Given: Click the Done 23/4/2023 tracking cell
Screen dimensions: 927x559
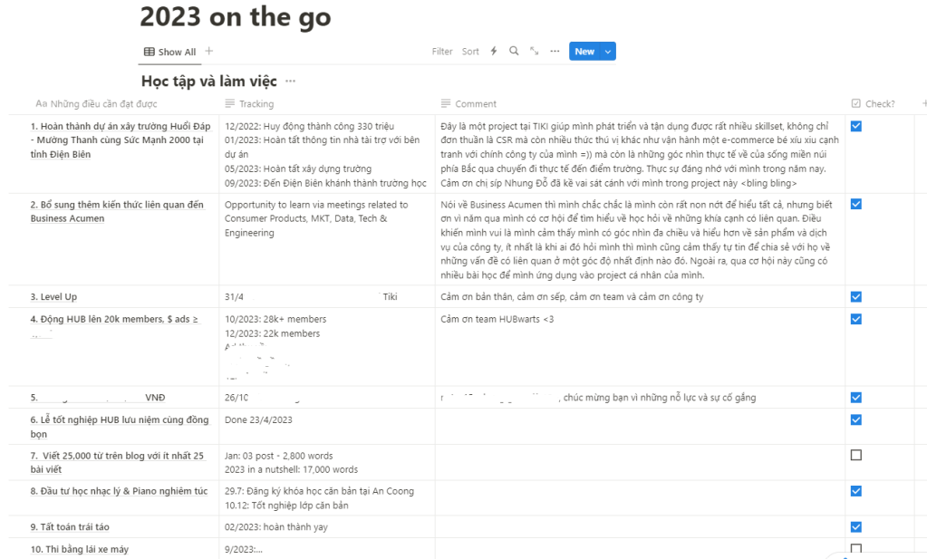Looking at the screenshot, I should [x=258, y=419].
